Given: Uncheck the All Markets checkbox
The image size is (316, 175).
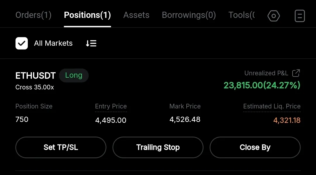Looking at the screenshot, I should [22, 43].
